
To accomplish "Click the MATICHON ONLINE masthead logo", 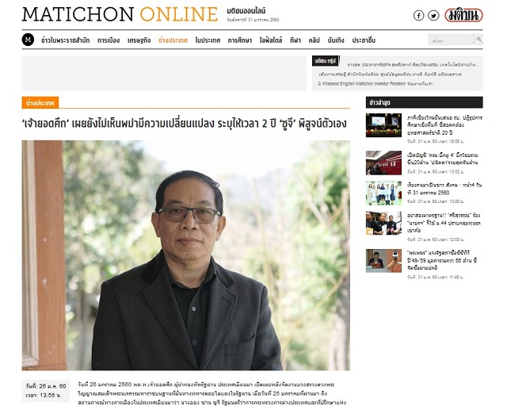I will click(120, 14).
